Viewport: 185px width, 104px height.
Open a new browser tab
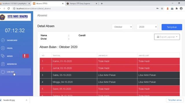(102, 3)
